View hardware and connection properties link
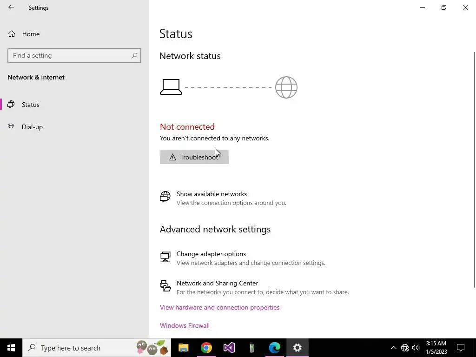The width and height of the screenshot is (476, 357). pyautogui.click(x=219, y=308)
